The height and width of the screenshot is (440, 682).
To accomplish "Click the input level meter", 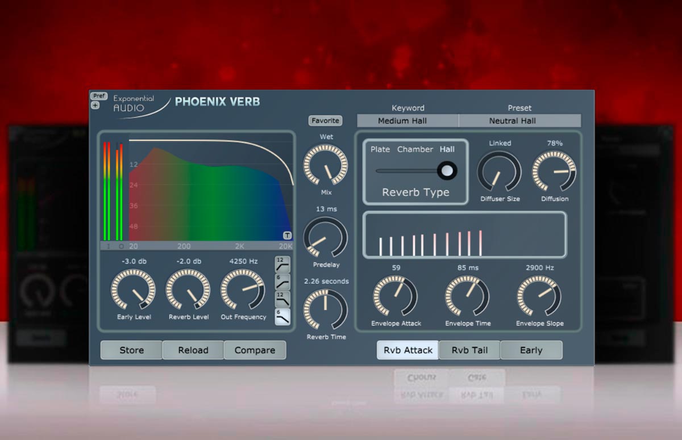I will coord(106,191).
